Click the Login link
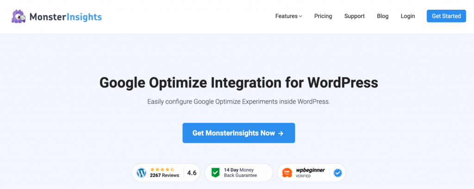474x189 pixels. 408,16
